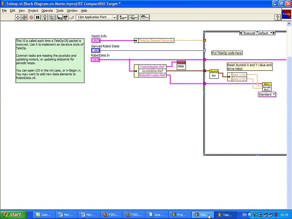Viewport: 292px width, 219px height.
Task: Go to previous case with left arrow
Action: coord(241,33)
